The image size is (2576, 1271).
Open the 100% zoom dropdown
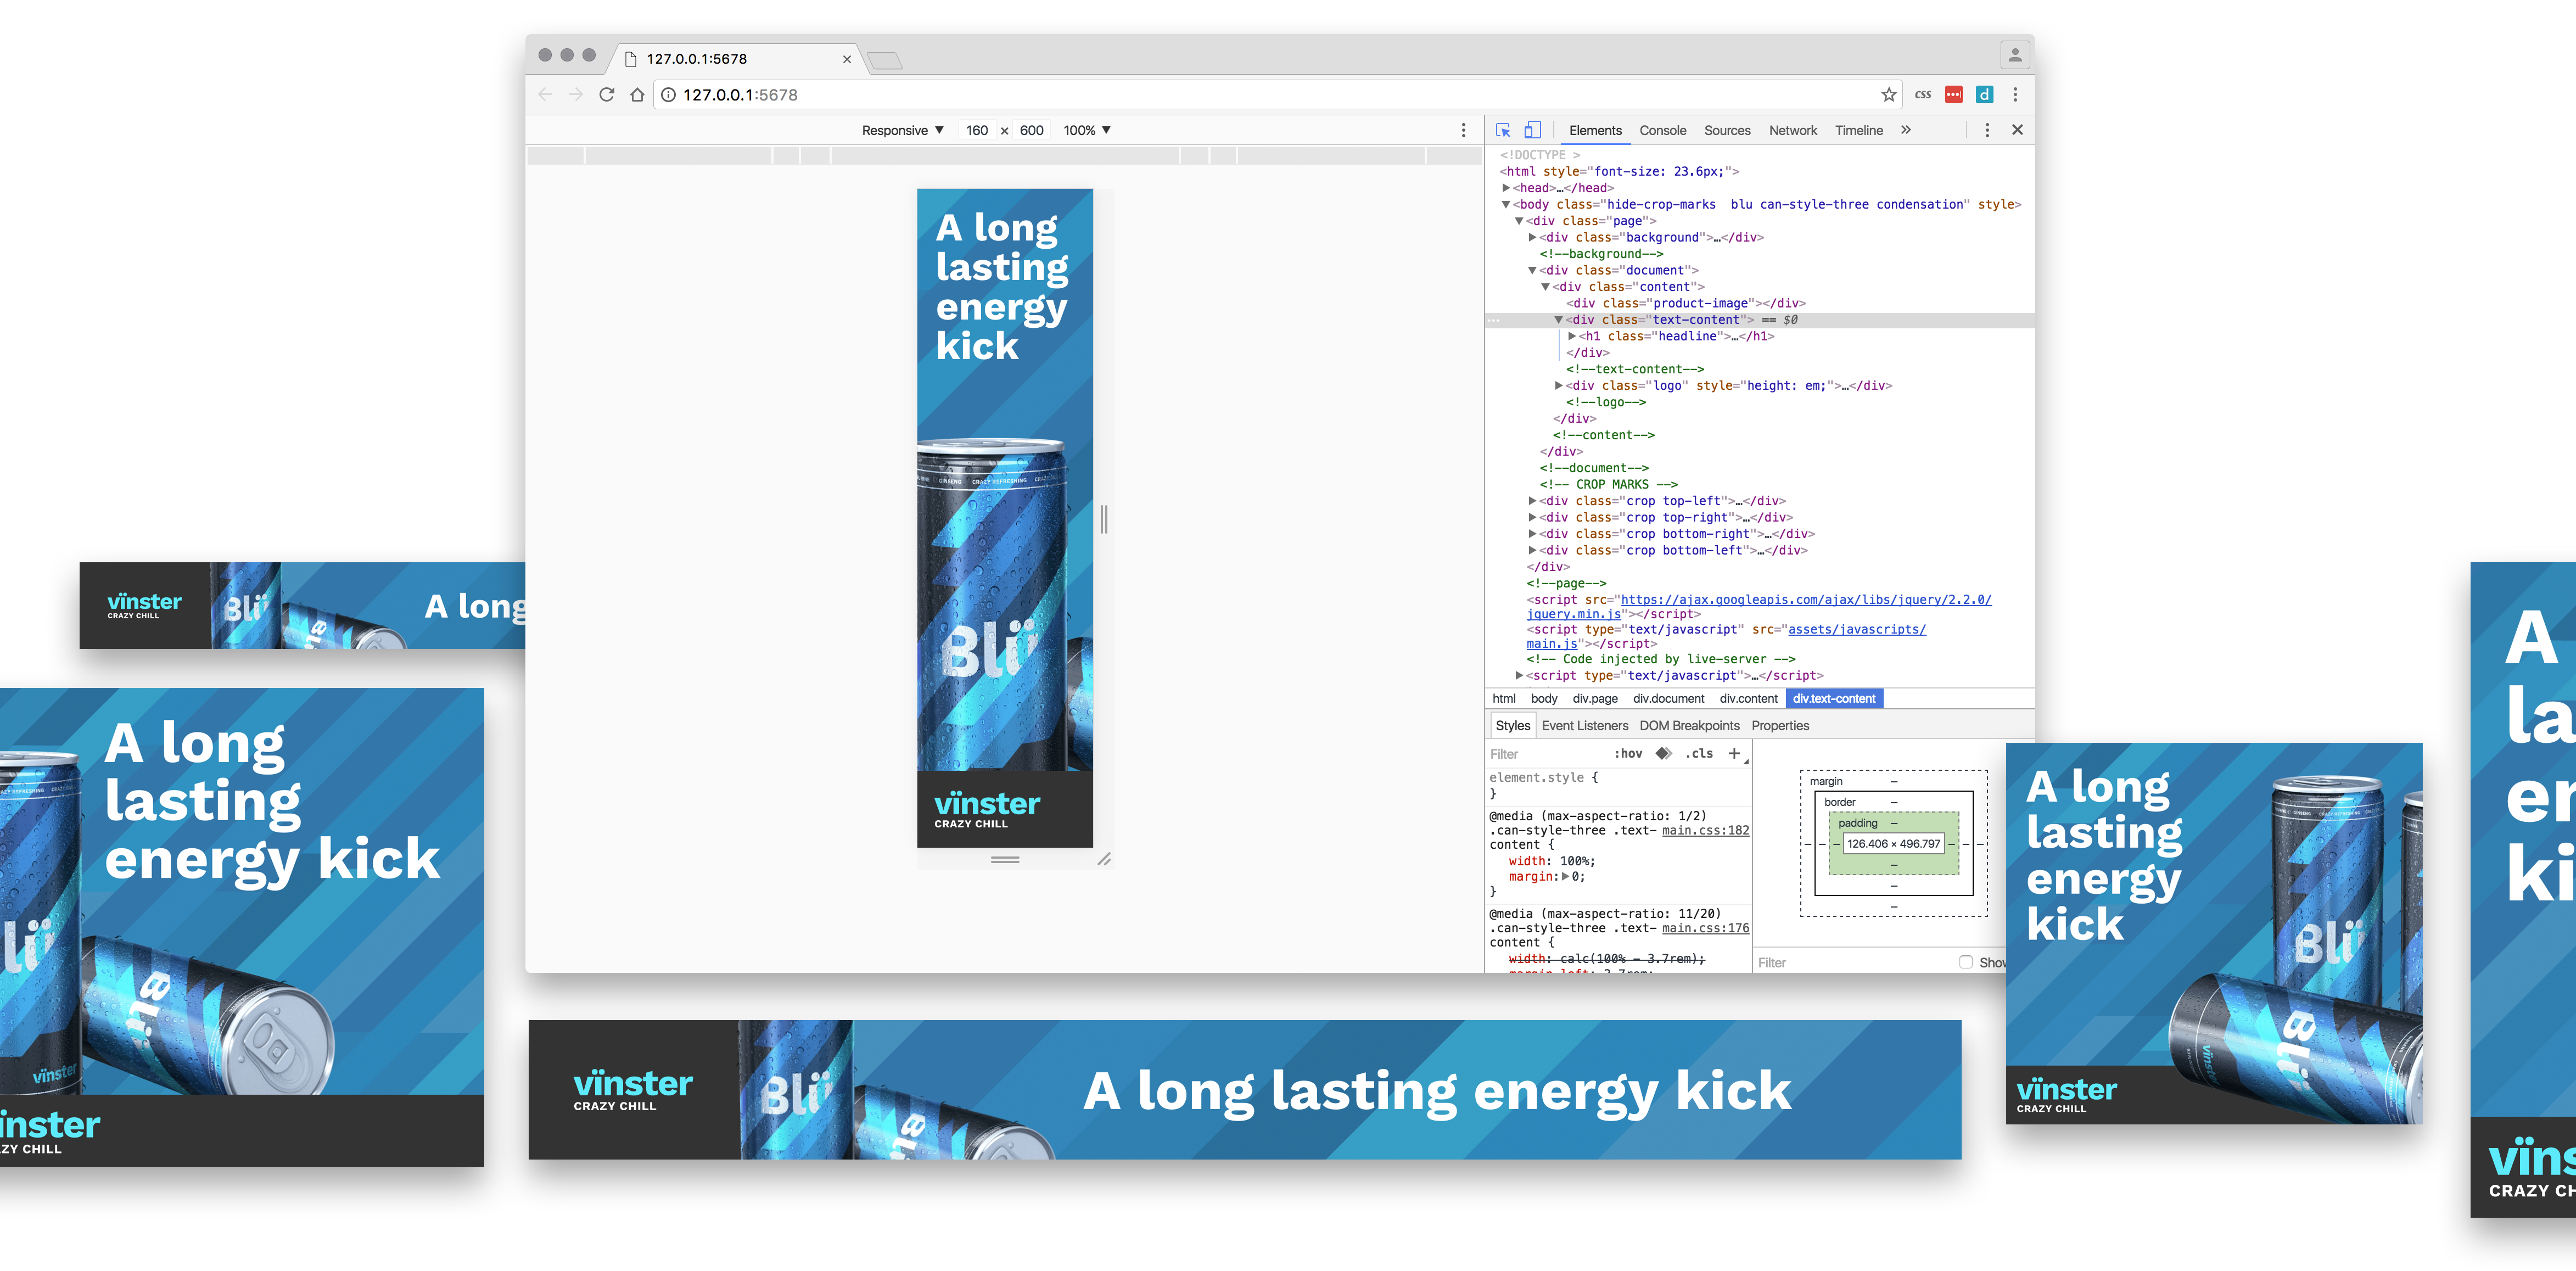1087,130
